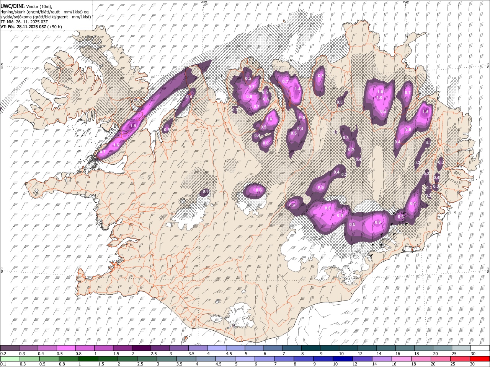490x367 pixels.
Task: Click the '15W' longitude label
Action: pos(405,2)
